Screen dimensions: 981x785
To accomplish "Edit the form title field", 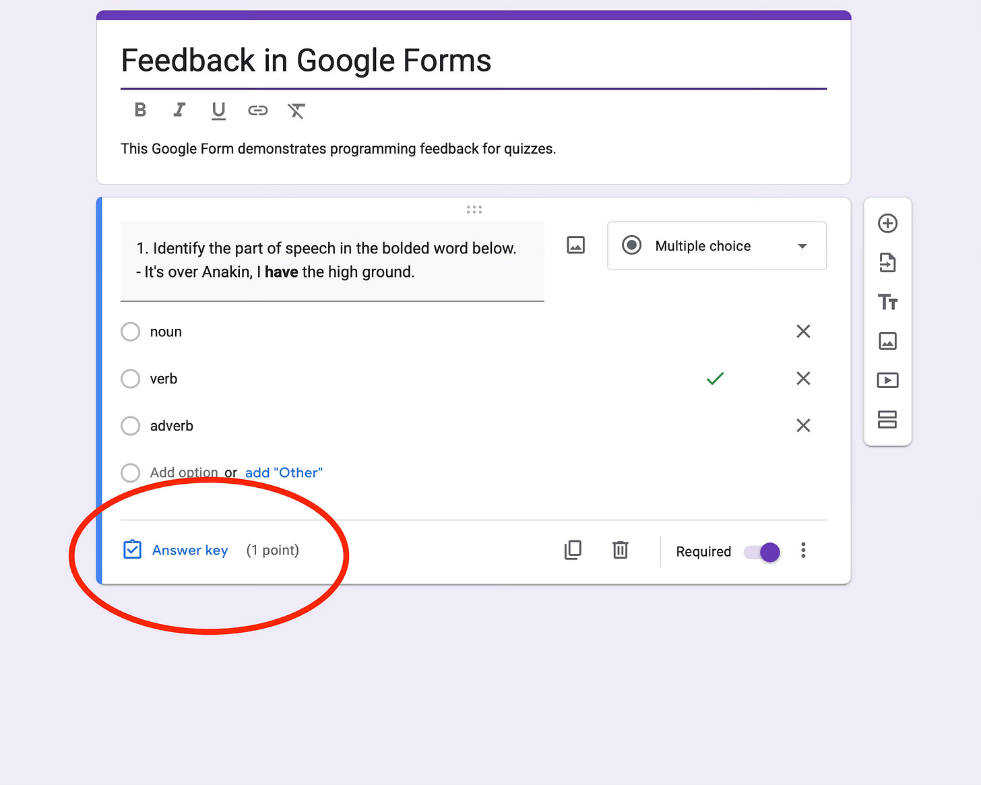I will click(x=474, y=61).
